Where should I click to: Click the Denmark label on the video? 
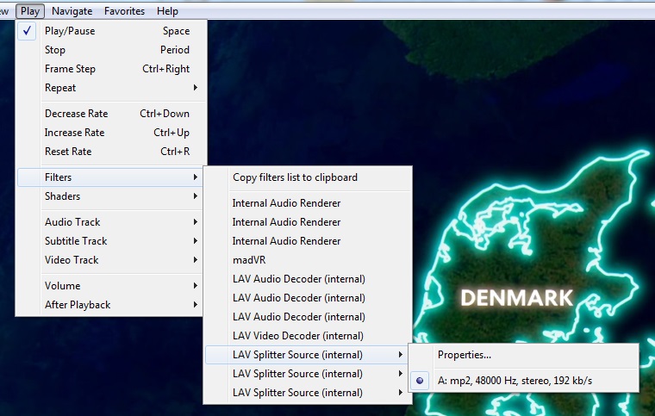point(516,299)
